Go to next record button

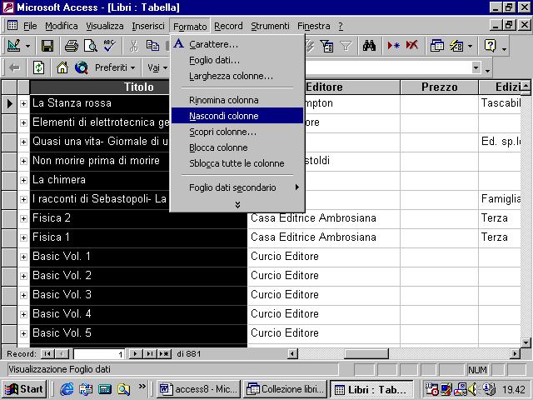pos(135,353)
